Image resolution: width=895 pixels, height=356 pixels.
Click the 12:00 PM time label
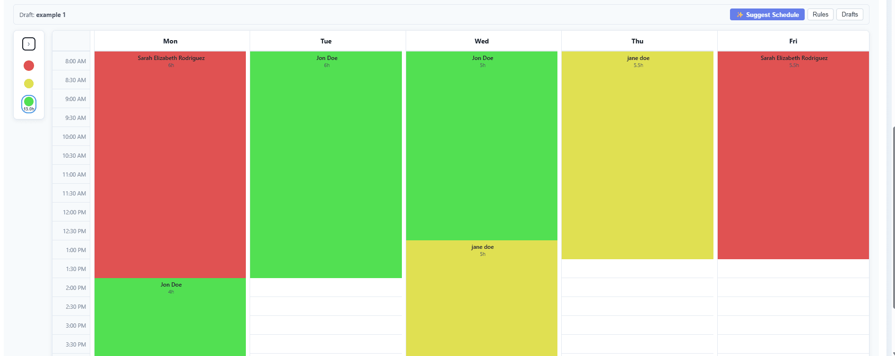(75, 212)
